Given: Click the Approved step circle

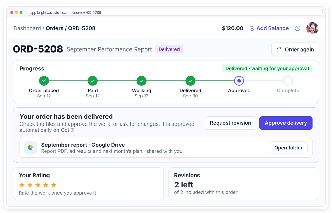Looking at the screenshot, I should click(239, 81).
